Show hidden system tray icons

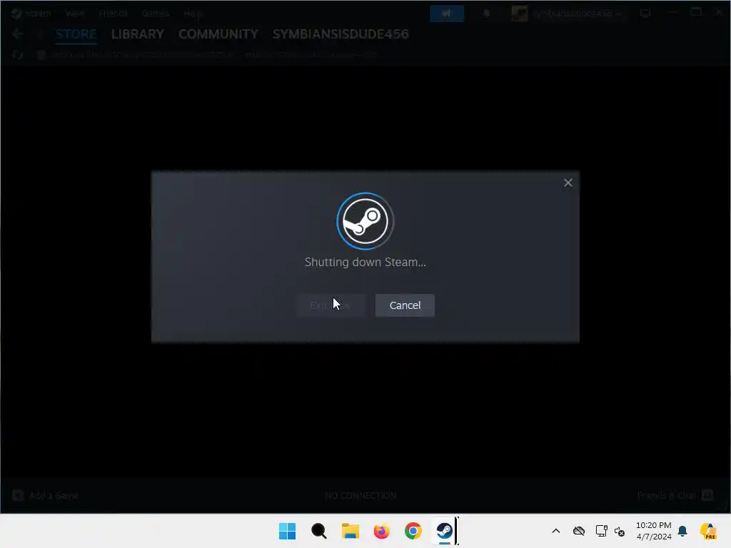pyautogui.click(x=555, y=531)
